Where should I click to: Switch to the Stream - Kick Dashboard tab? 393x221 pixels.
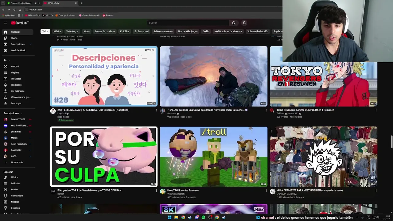click(21, 3)
